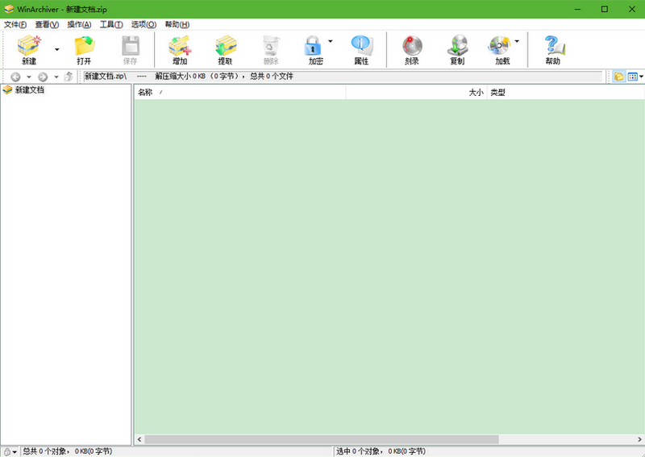Viewport: 645px width, 457px height.
Task: Sort by the 大小 column header
Action: [x=416, y=92]
